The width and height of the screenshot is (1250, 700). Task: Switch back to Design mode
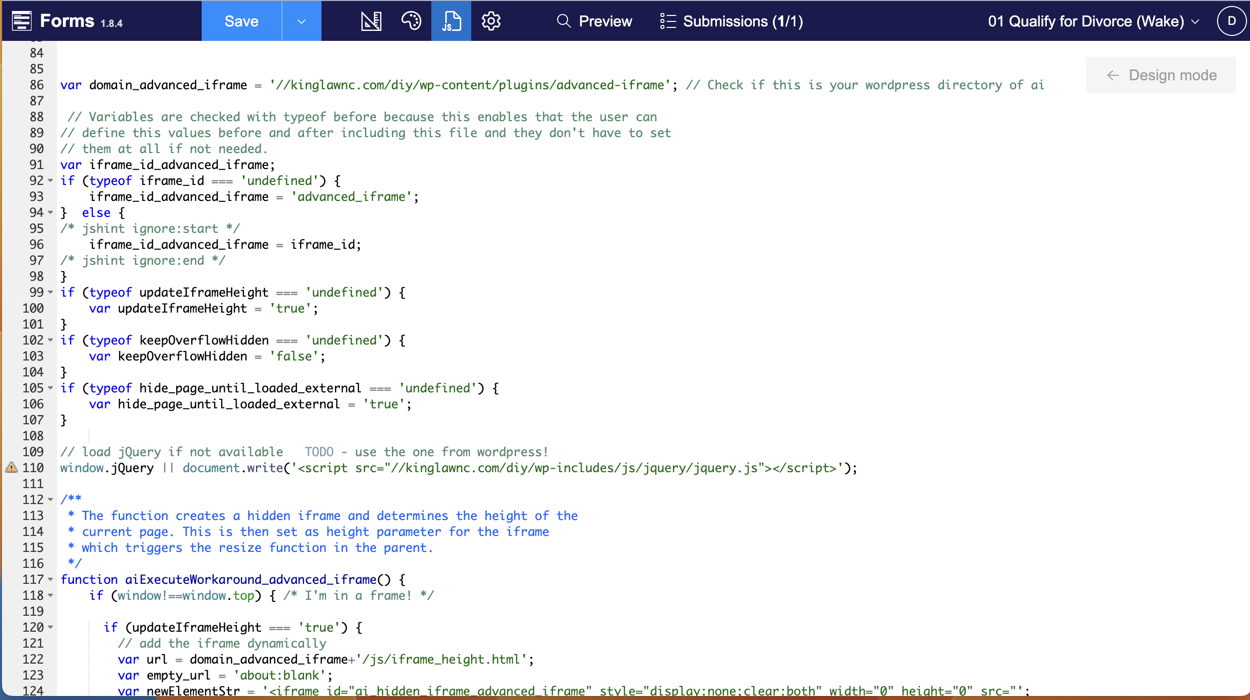tap(1161, 75)
